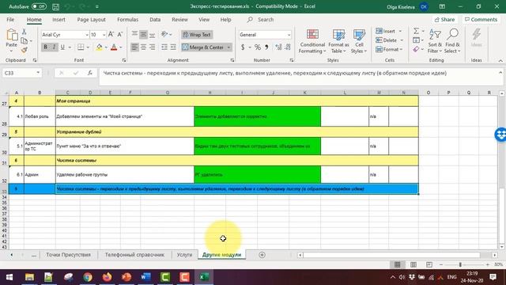Open the Comments pane
This screenshot has width=506, height=285.
click(x=481, y=20)
